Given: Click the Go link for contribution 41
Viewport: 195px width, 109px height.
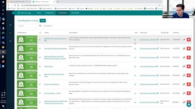Looking at the screenshot, I should pyautogui.click(x=135, y=40).
